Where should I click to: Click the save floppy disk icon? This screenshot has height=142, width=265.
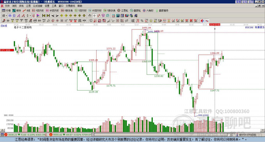coord(127,16)
